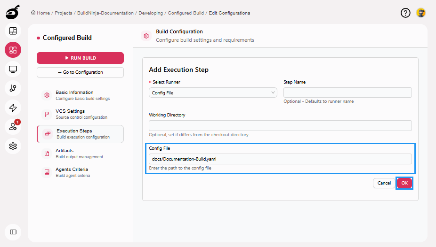Click the Artifacts file icon
The width and height of the screenshot is (436, 247).
point(47,153)
